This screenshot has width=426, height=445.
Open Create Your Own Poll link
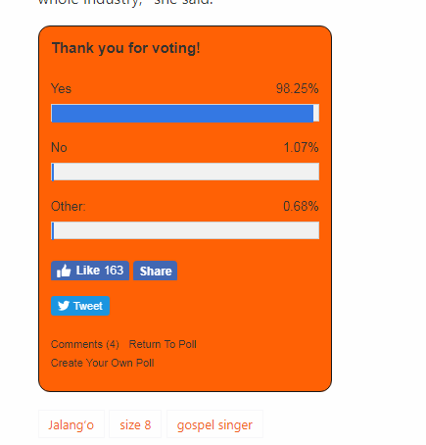pyautogui.click(x=103, y=363)
